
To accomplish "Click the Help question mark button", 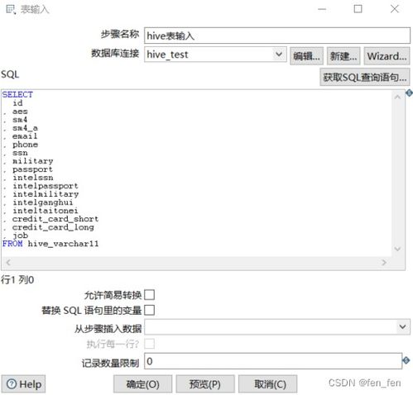I will point(23,383).
